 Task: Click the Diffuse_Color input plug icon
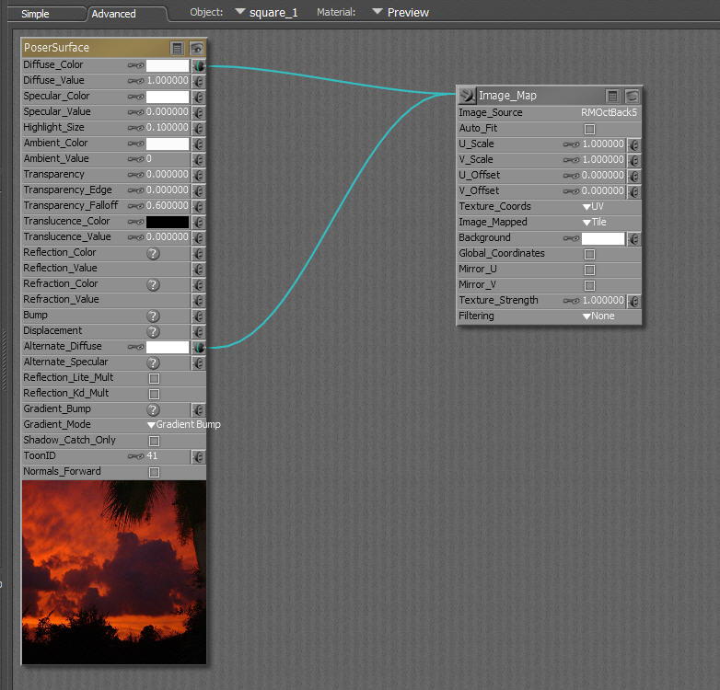[198, 66]
